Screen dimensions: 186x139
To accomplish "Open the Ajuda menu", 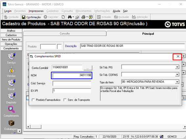I will (116, 11).
